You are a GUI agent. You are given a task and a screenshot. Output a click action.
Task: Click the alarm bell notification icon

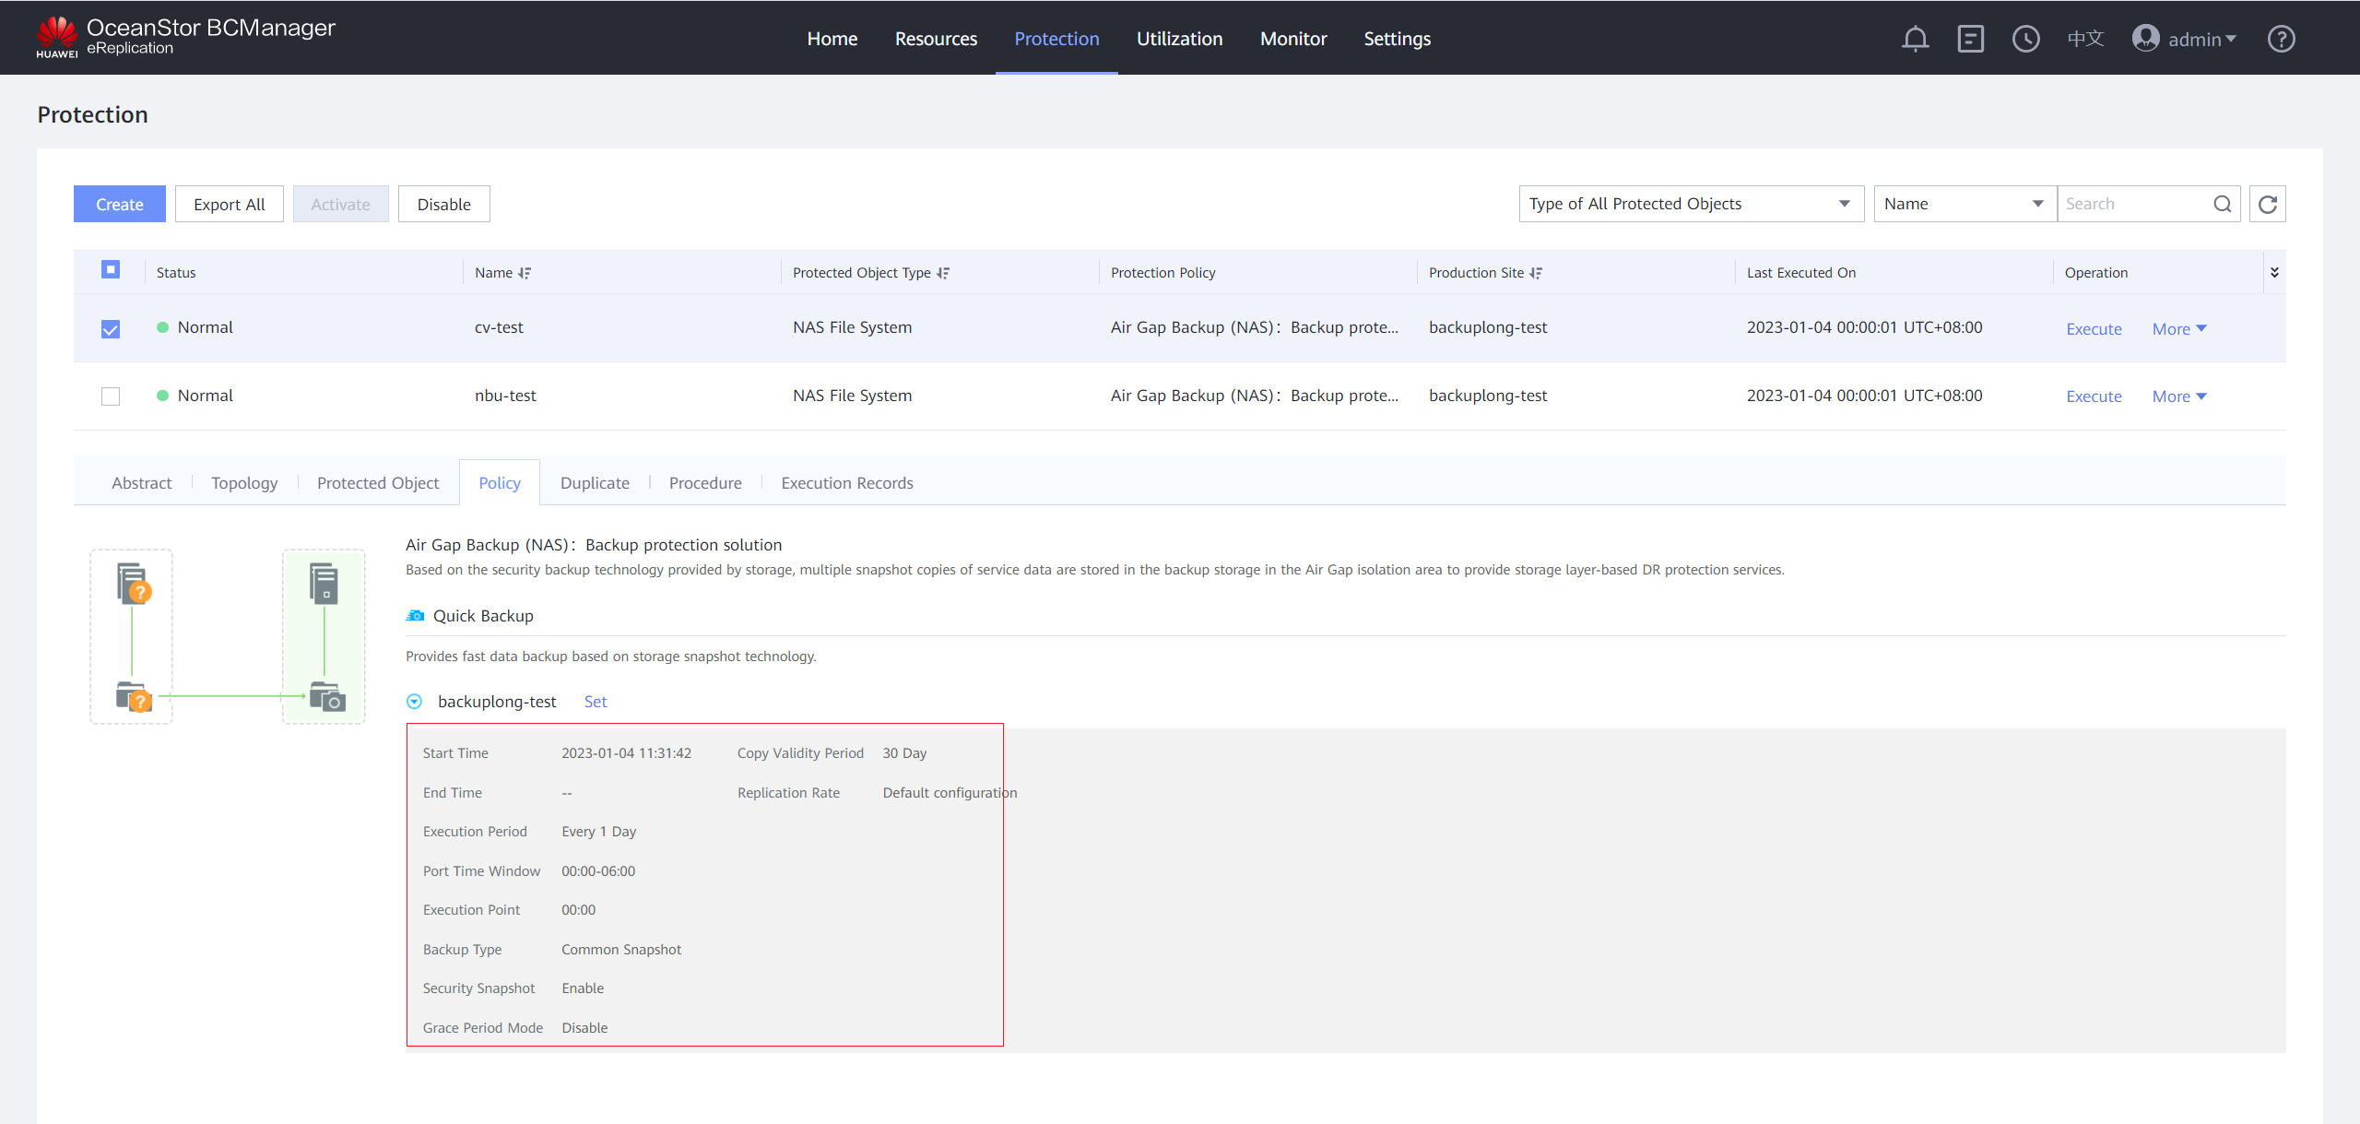(1915, 39)
